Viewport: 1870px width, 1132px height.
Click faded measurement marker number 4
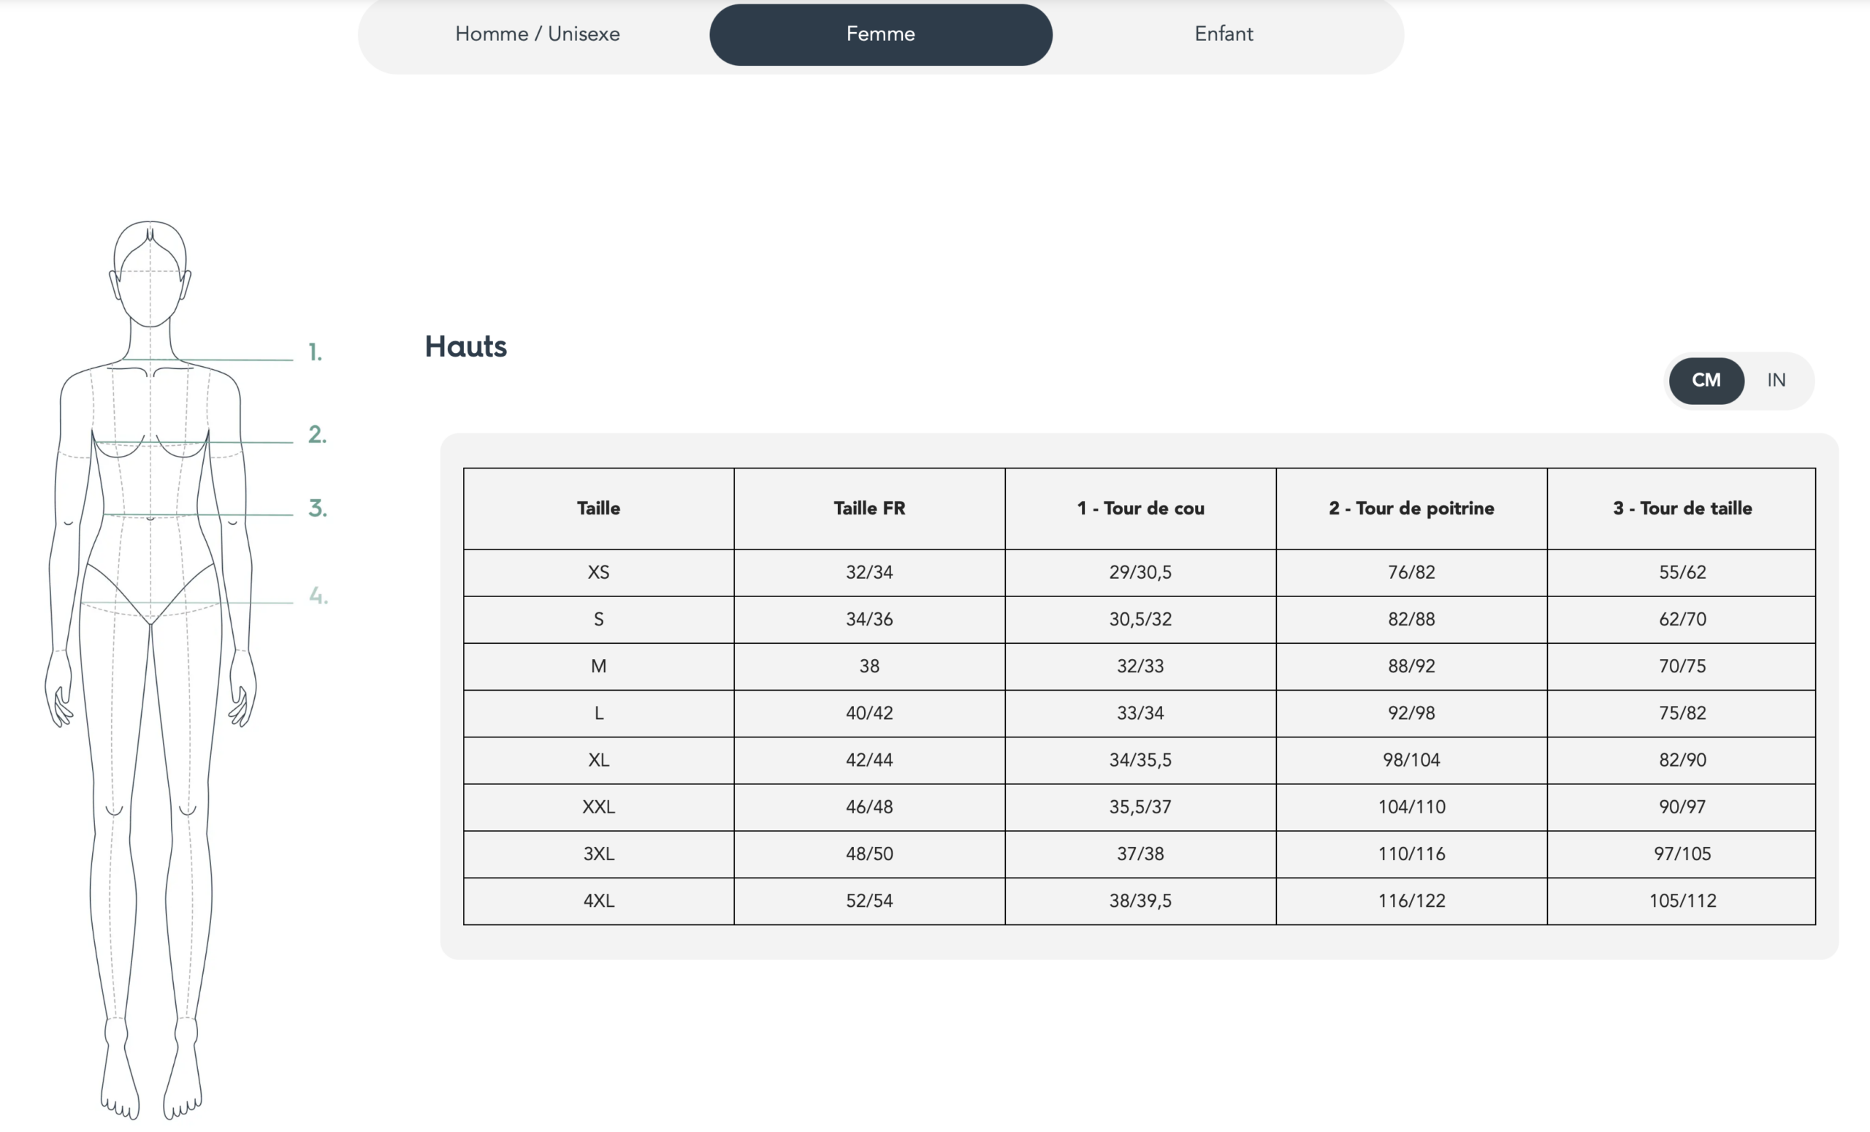coord(318,596)
